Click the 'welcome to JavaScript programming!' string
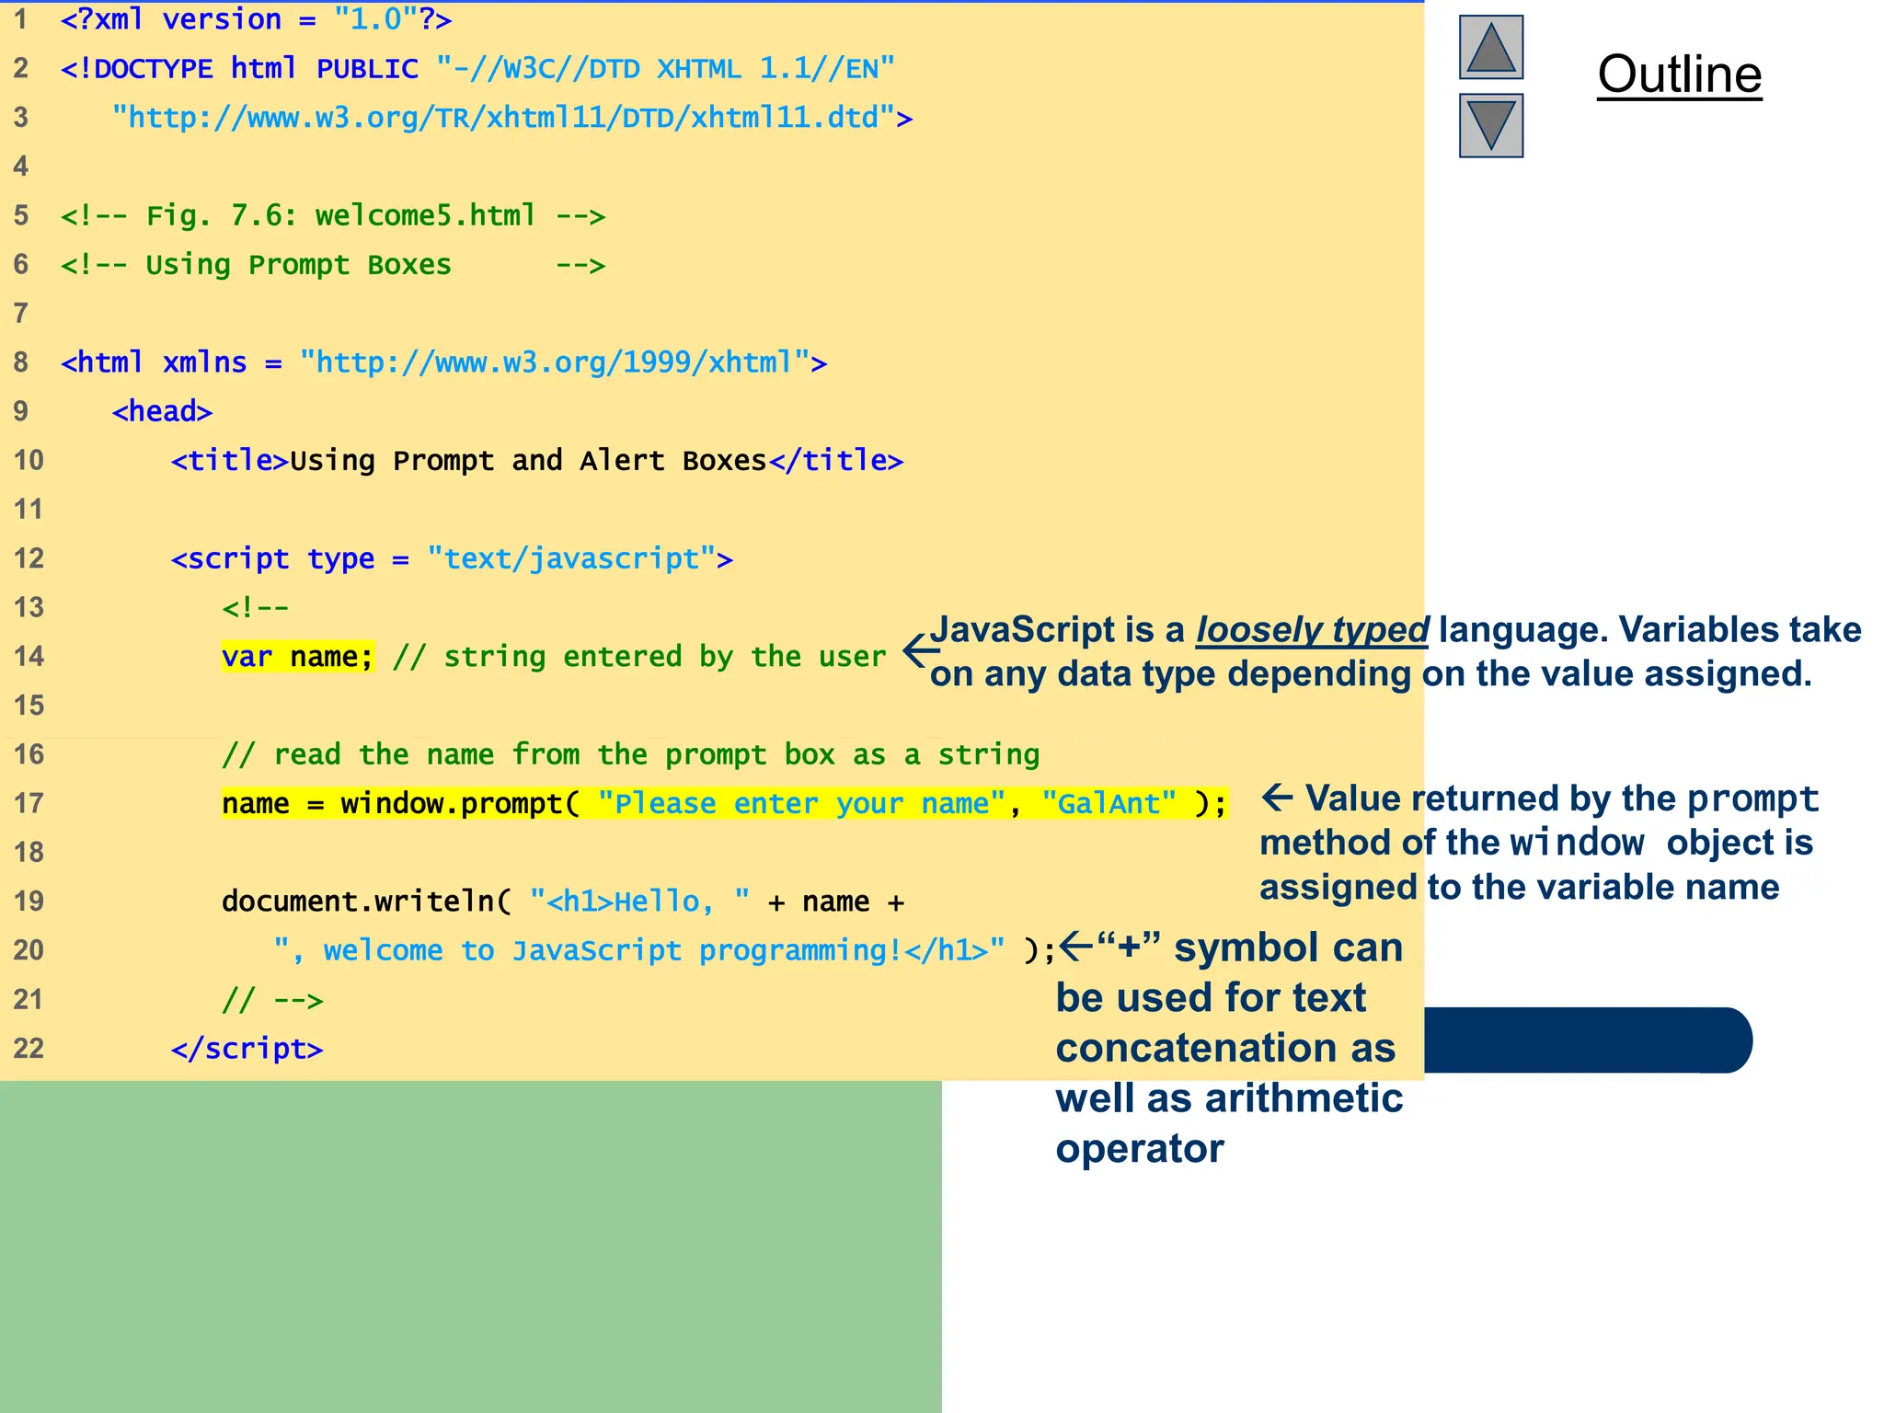The image size is (1884, 1413). pos(639,950)
